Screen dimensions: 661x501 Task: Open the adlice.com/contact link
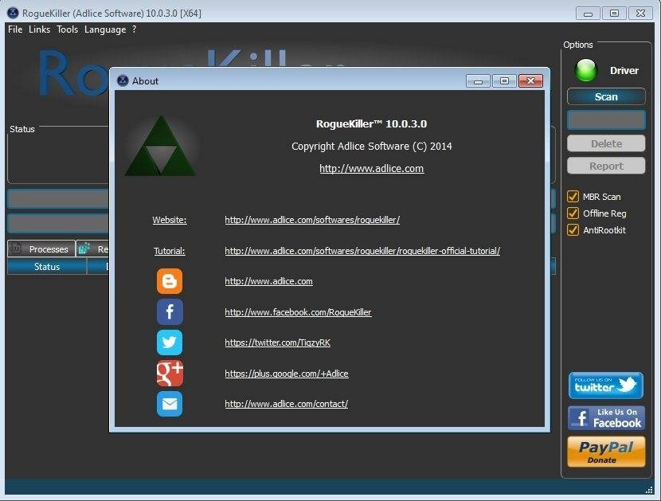[x=286, y=404]
